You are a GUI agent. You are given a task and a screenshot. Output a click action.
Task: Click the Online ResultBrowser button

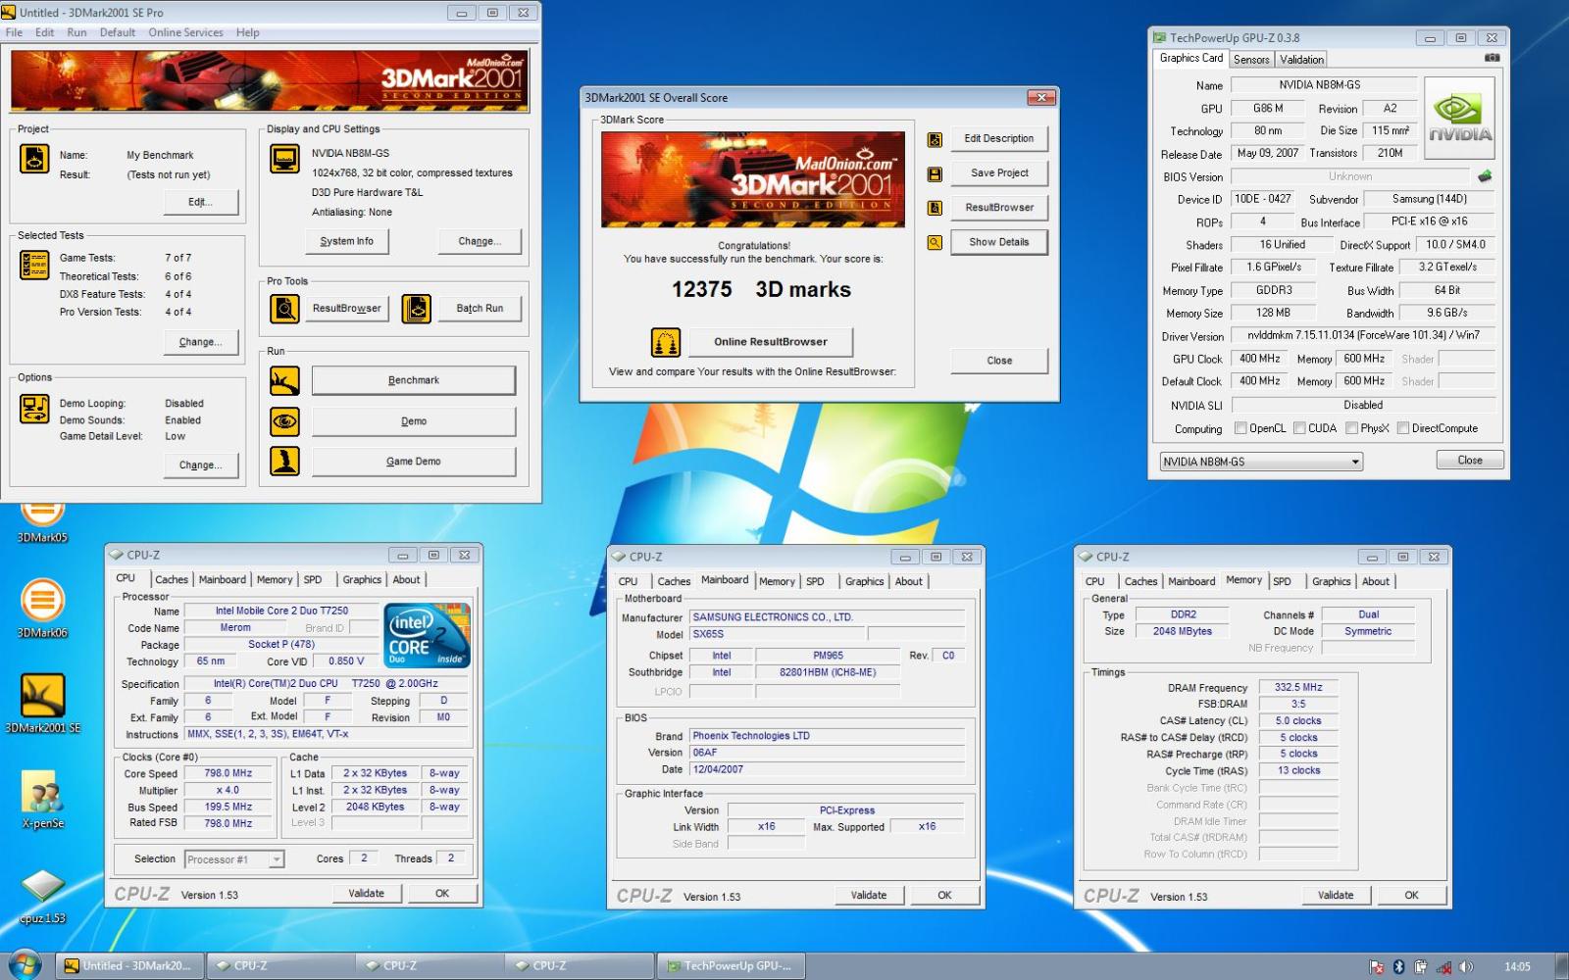click(x=771, y=342)
